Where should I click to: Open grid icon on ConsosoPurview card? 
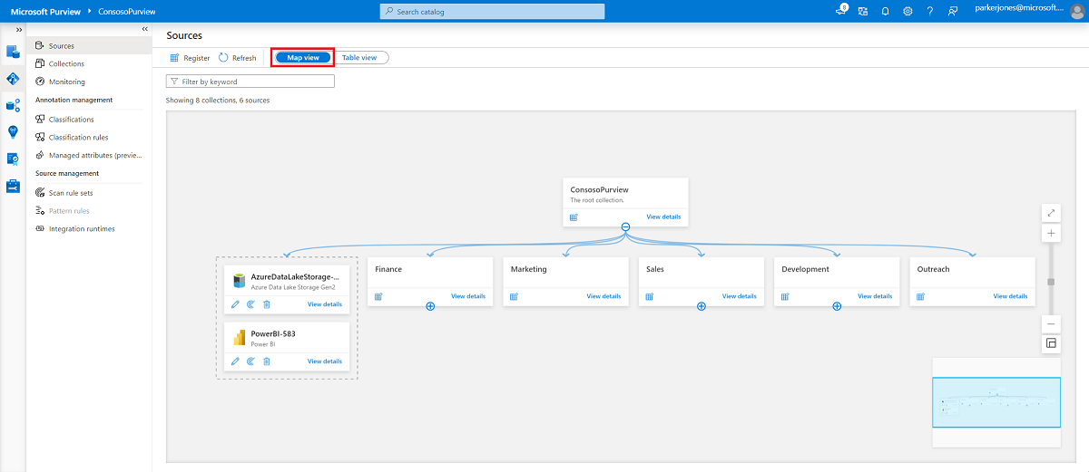tap(574, 217)
